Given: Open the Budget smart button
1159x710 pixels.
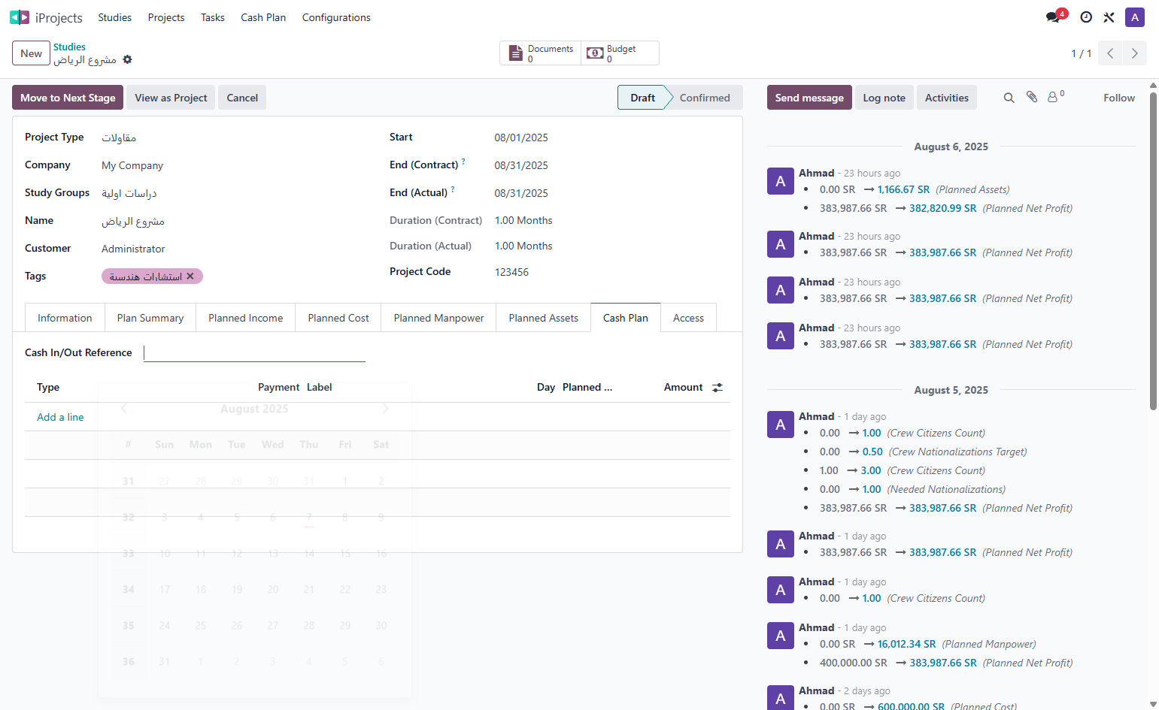Looking at the screenshot, I should 620,53.
